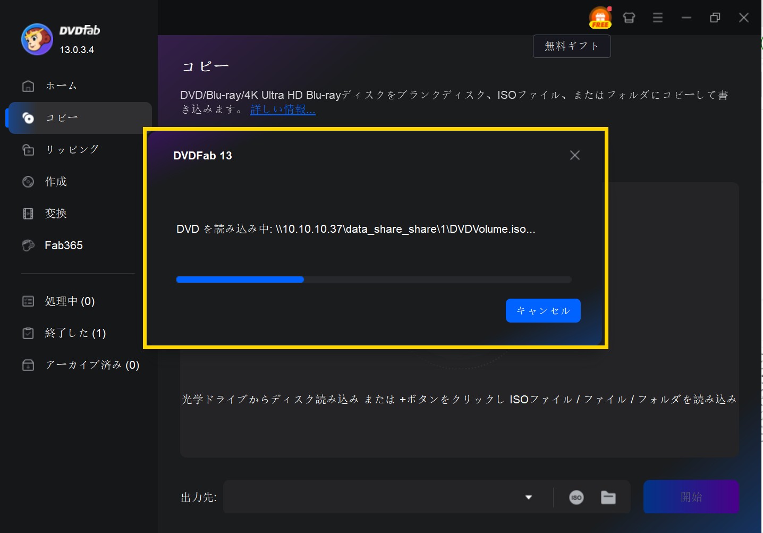Choose ISO image output icon
Viewport: 763px width, 533px height.
point(577,497)
